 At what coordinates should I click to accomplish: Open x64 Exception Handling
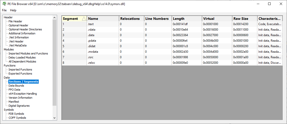tap(23, 94)
